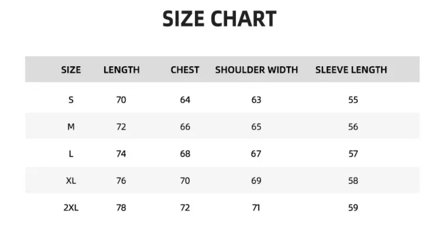Click the SHOULDER WIDTH column header
The width and height of the screenshot is (439, 232).
[257, 70]
